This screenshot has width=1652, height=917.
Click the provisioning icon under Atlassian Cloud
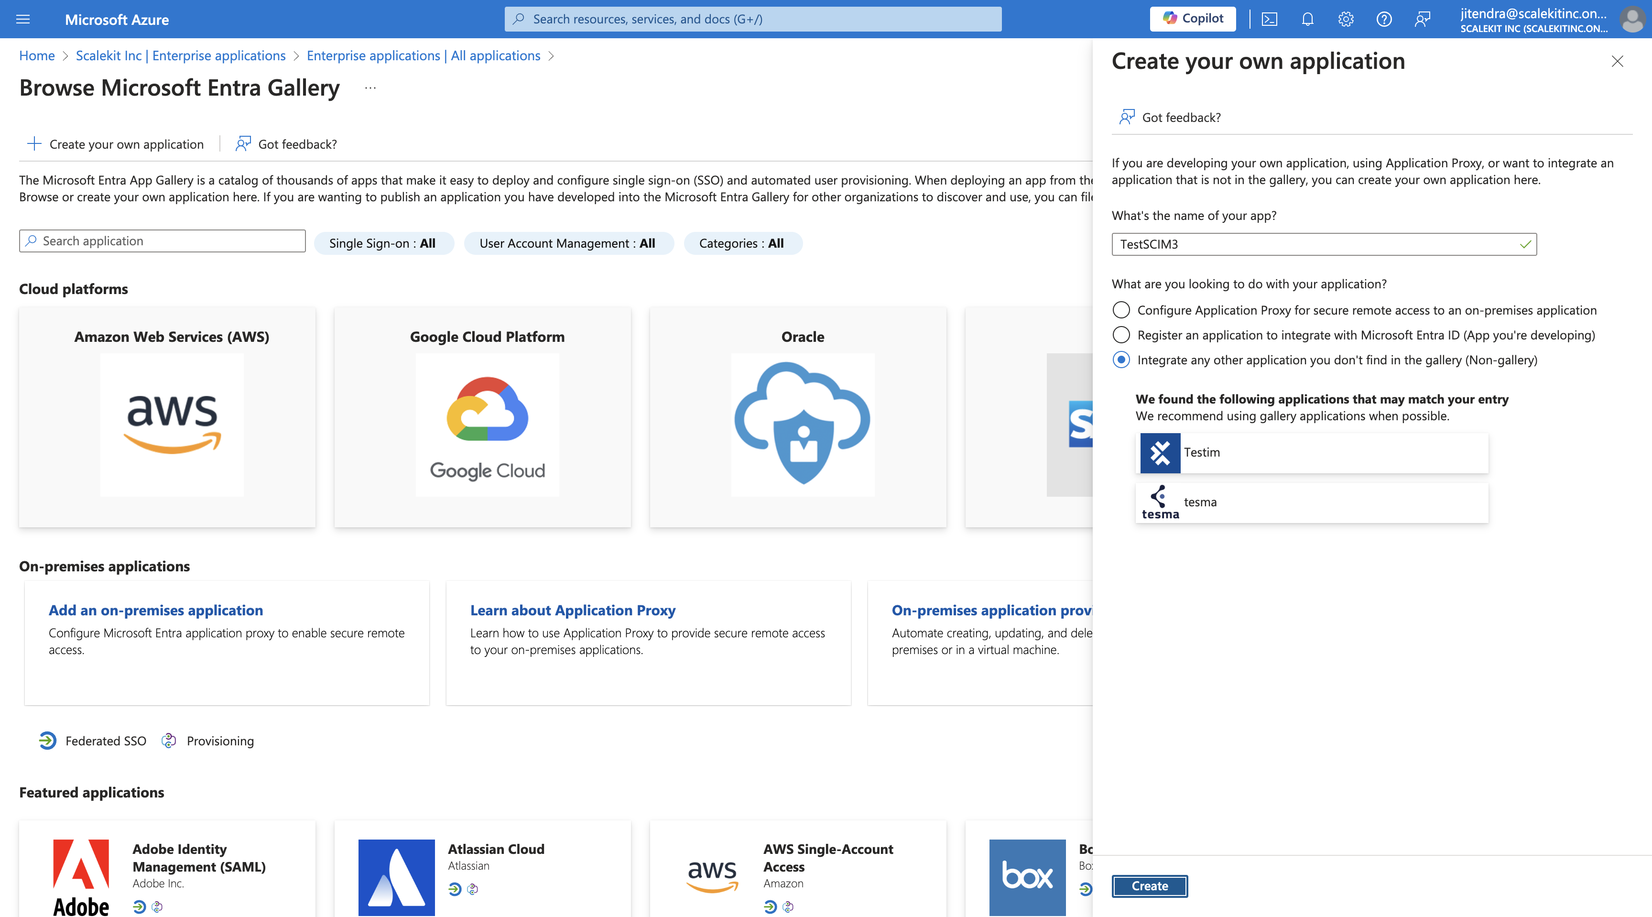click(473, 889)
